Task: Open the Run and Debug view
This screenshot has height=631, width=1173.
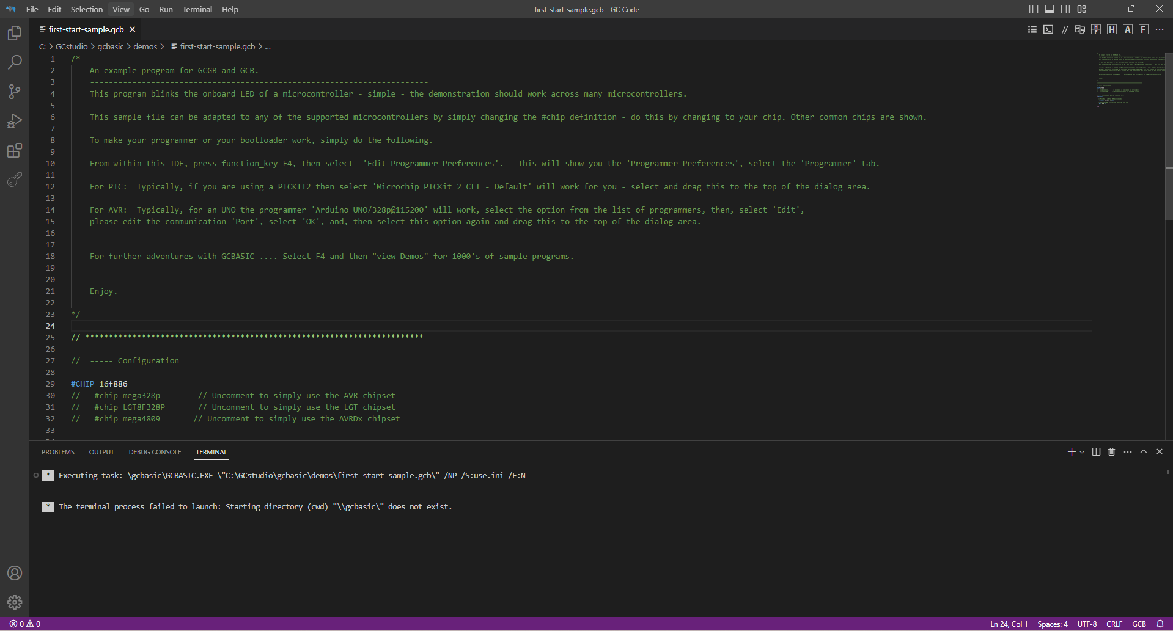Action: (15, 121)
